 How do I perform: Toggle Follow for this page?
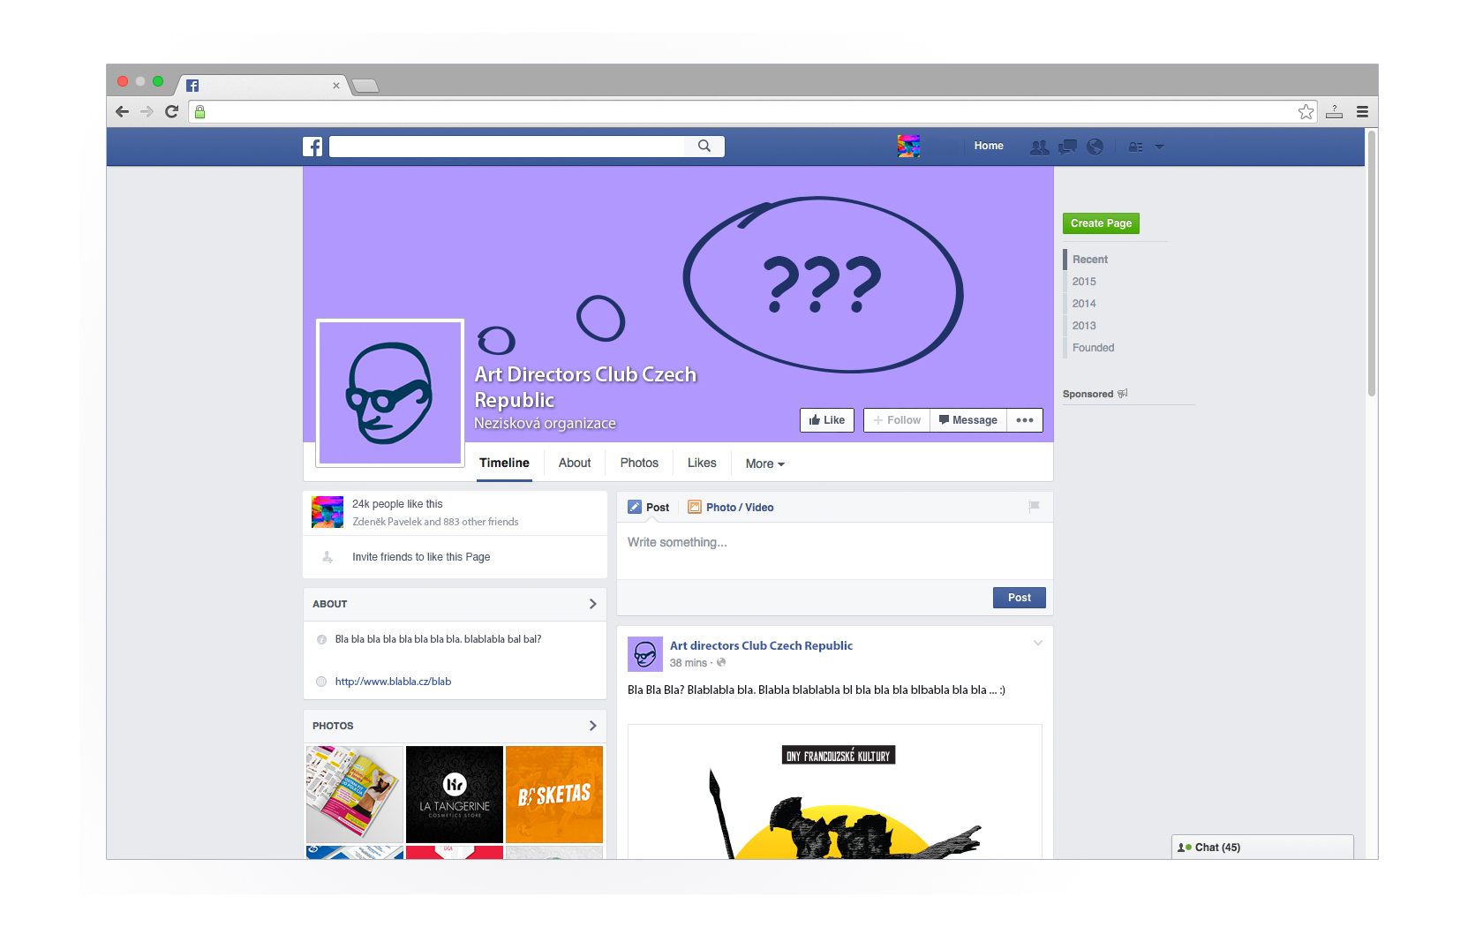[897, 420]
